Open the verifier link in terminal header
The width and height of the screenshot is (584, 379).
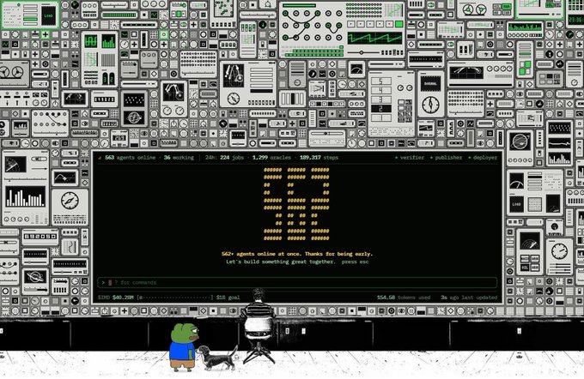(410, 158)
